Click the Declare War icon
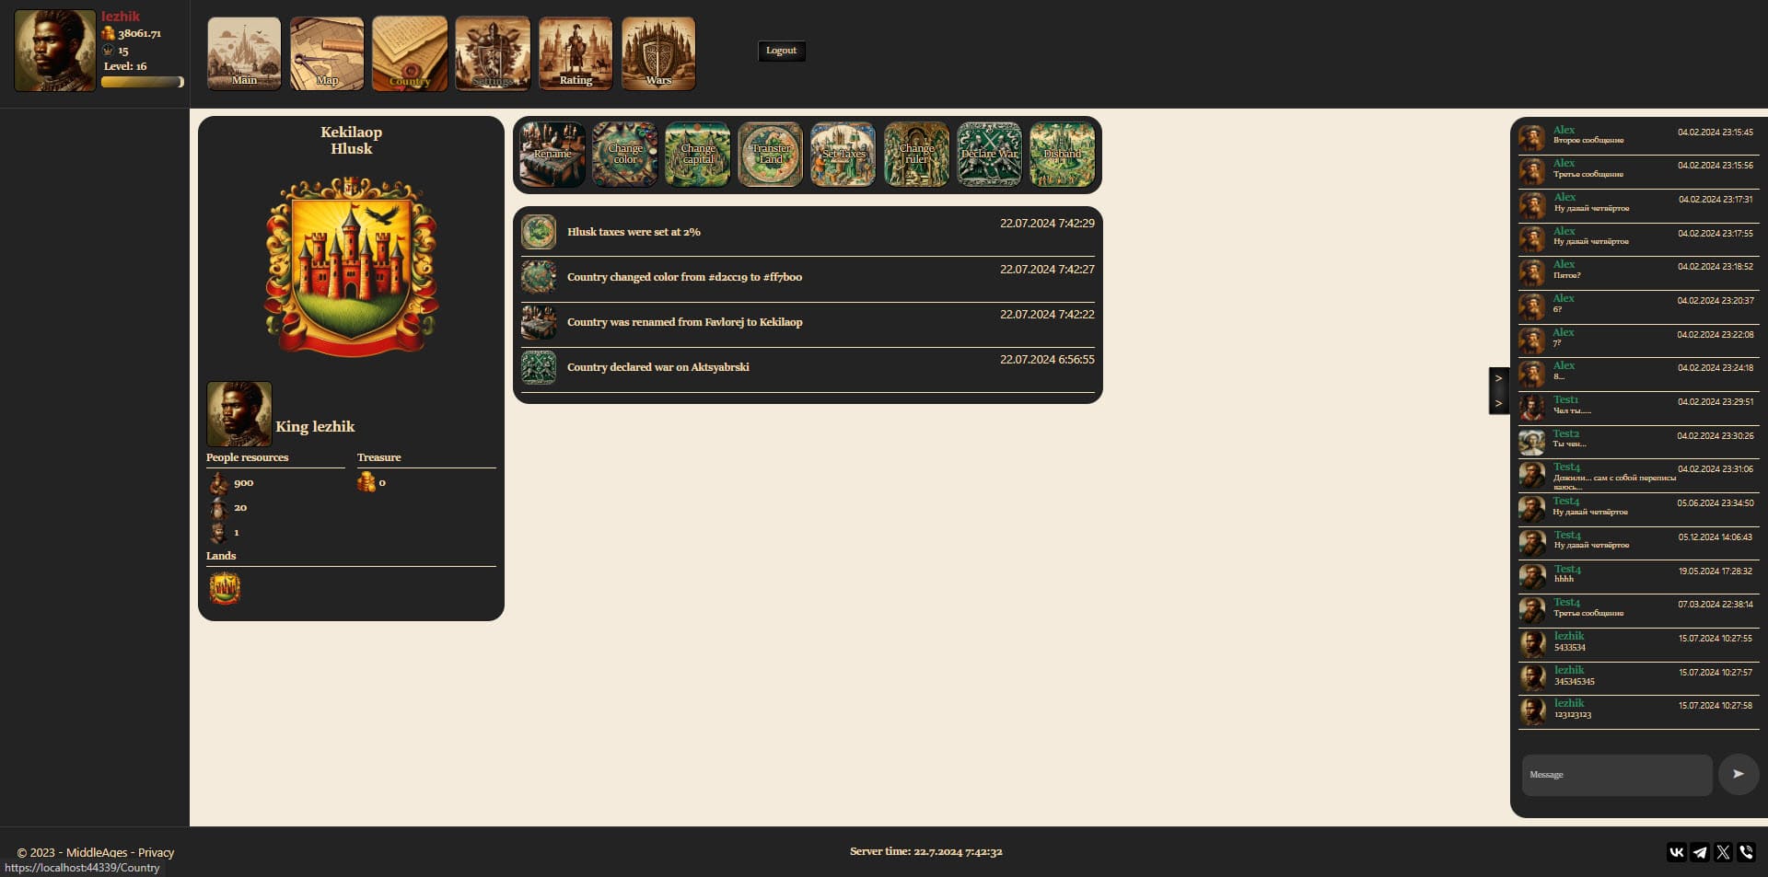The height and width of the screenshot is (877, 1768). point(989,155)
